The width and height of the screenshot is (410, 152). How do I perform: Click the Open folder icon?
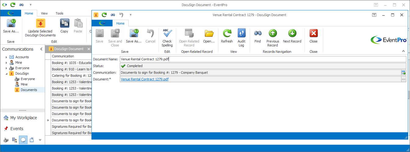coord(209,33)
